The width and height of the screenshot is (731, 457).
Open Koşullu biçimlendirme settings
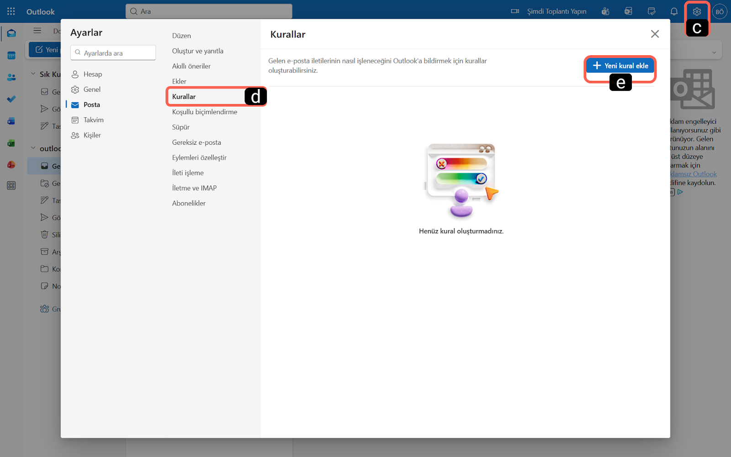205,112
